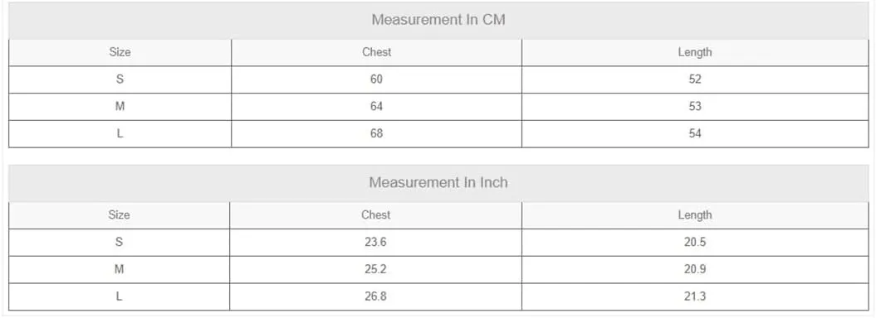This screenshot has height=318, width=876.
Task: Click the Measurement In Inch header
Action: click(x=438, y=183)
